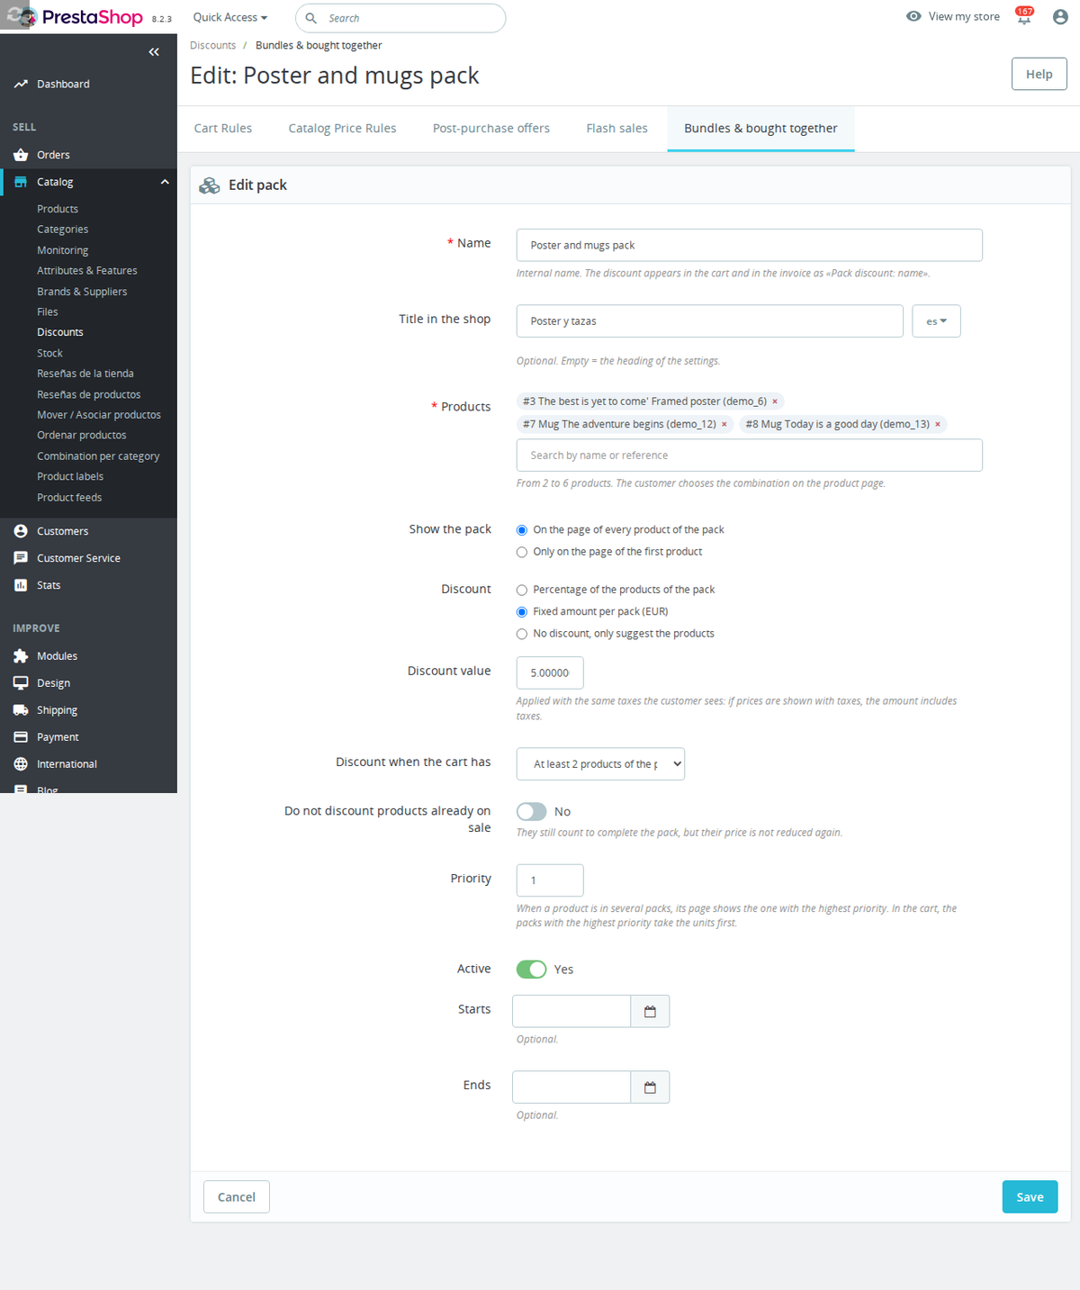
Task: Open Product feeds submenu item
Action: tap(69, 498)
